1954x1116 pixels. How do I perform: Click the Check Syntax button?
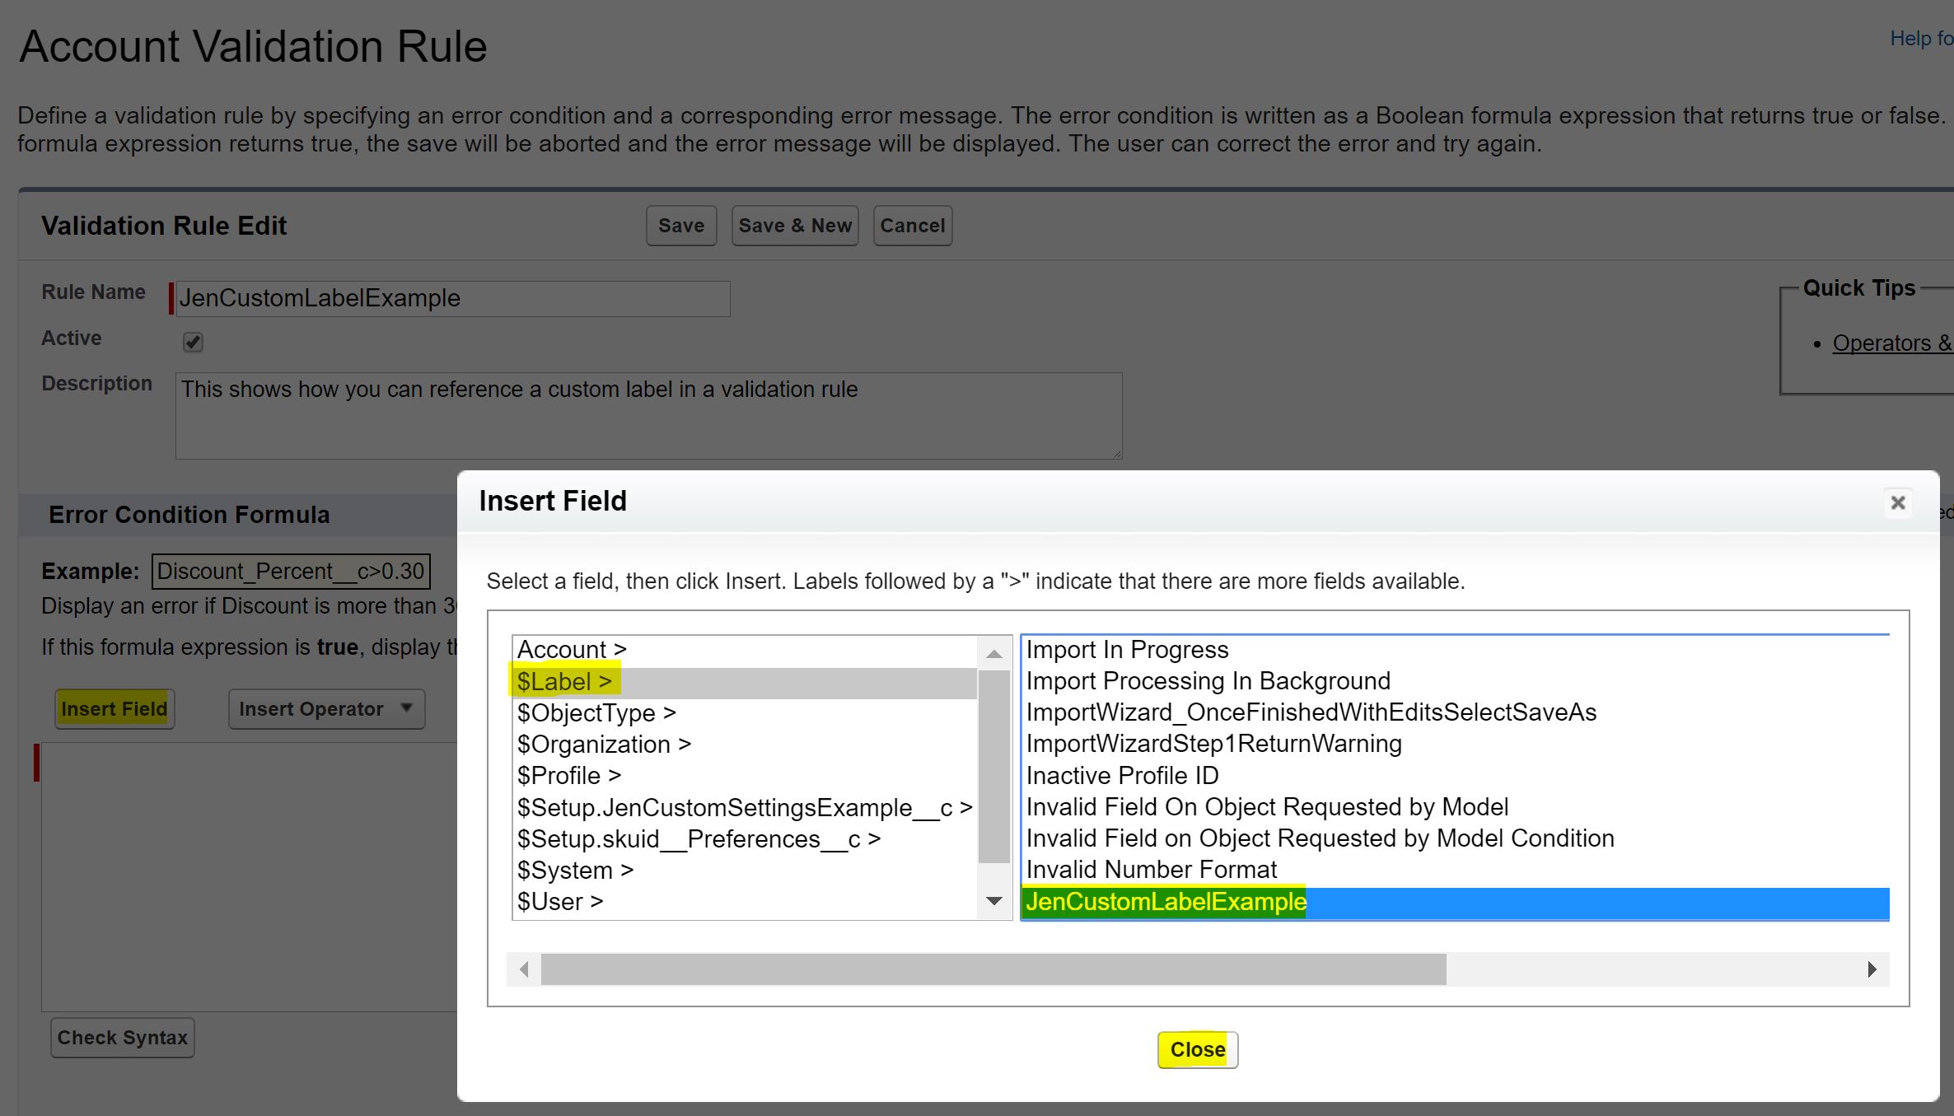click(123, 1038)
